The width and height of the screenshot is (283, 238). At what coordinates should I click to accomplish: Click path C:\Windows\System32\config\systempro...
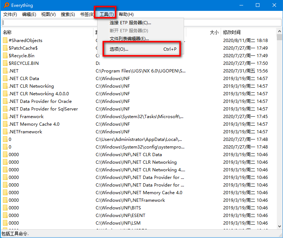[x=140, y=147]
